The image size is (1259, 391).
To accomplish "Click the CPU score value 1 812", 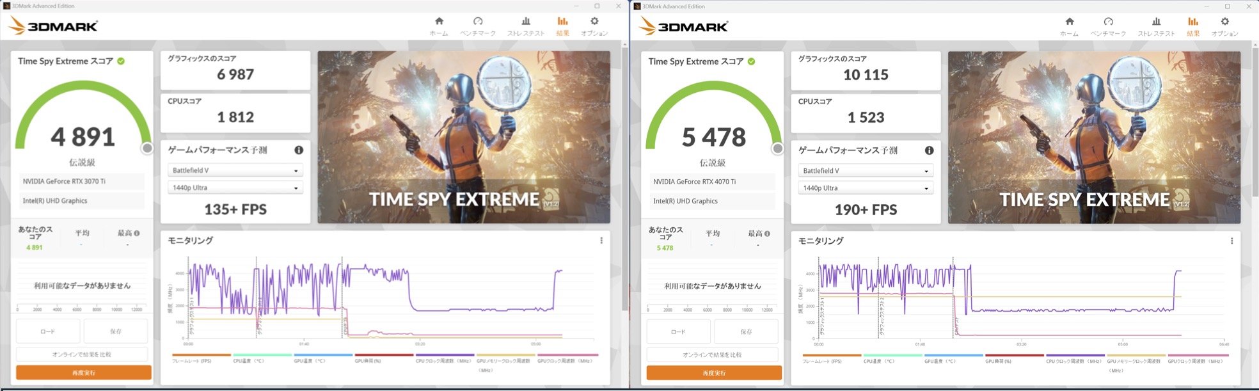I will (x=235, y=117).
